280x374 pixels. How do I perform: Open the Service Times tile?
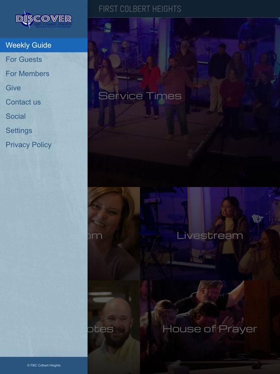coord(184,102)
